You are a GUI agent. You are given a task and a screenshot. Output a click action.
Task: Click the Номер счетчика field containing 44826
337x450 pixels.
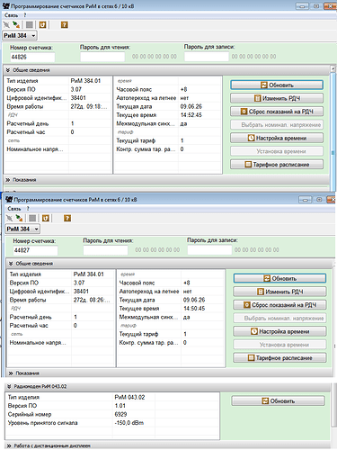click(x=32, y=57)
